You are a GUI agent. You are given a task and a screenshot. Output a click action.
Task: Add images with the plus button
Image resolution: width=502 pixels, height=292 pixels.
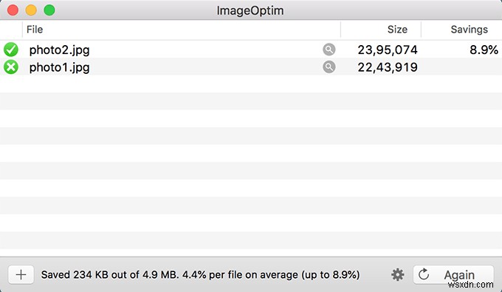(x=21, y=275)
